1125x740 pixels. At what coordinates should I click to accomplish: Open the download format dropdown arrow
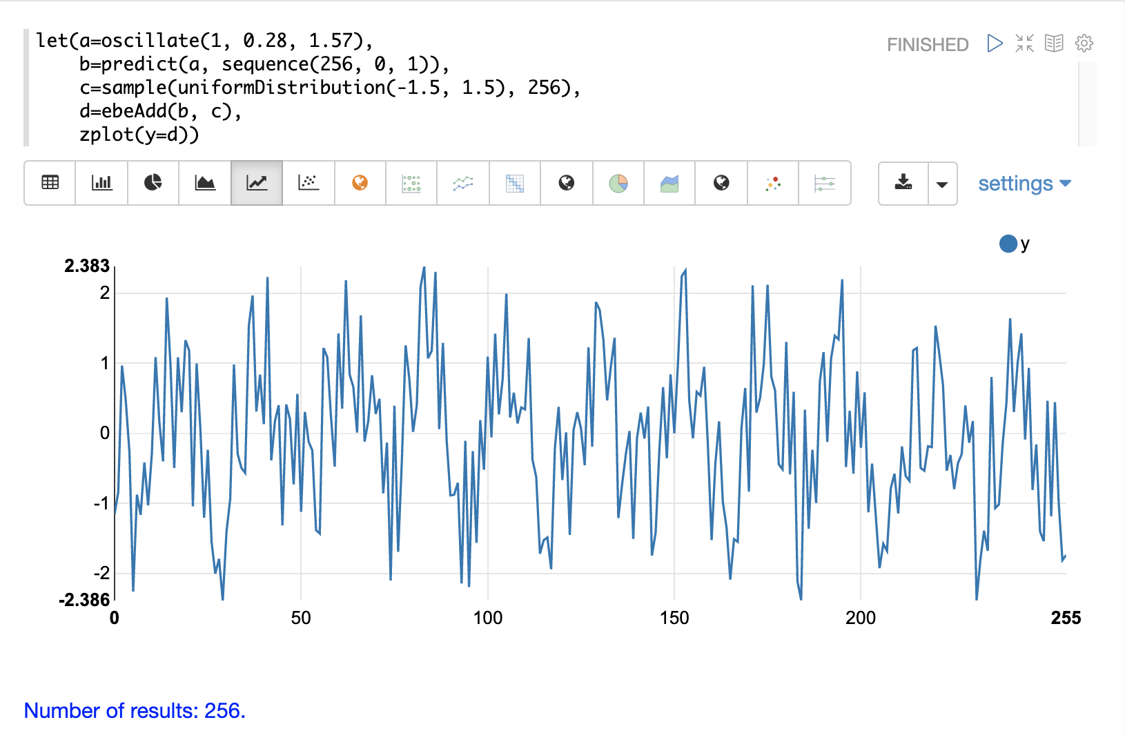(942, 184)
